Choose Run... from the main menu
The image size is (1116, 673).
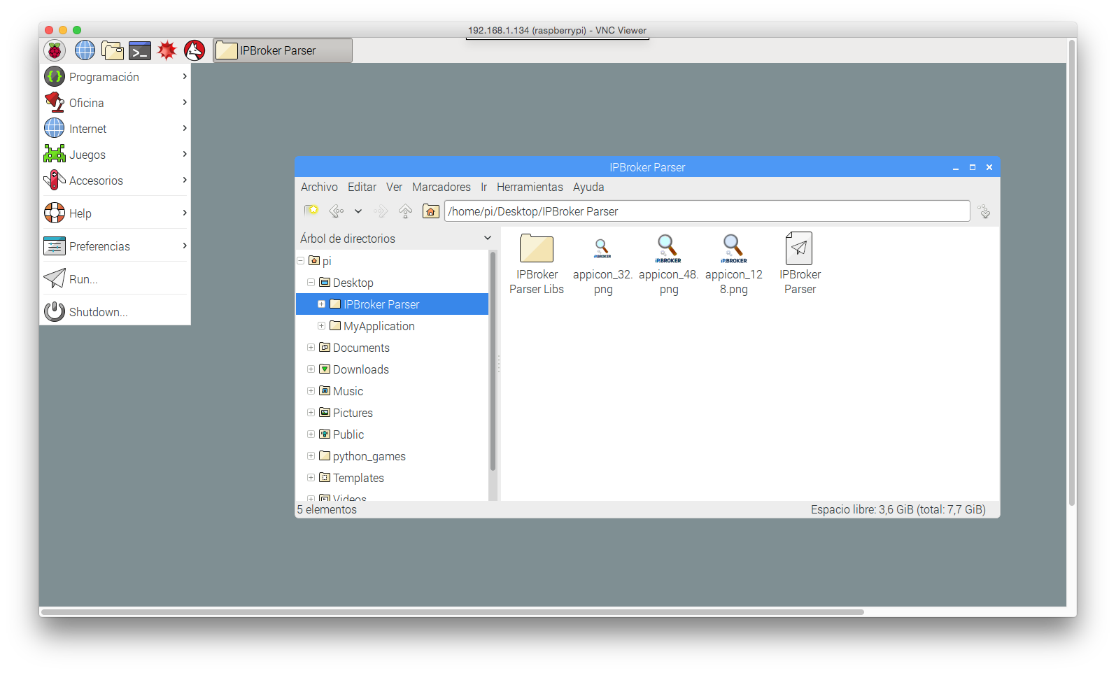pyautogui.click(x=115, y=279)
